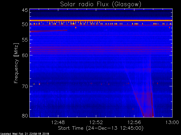181x135 pixels.
Task: Click the bright orange interference band near 49 MHz
Action: [x=101, y=21]
